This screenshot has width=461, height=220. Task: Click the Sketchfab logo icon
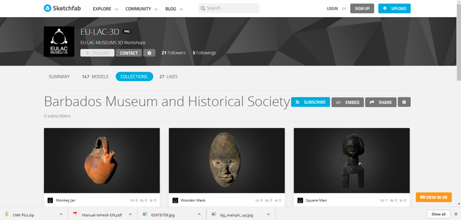[x=48, y=9]
